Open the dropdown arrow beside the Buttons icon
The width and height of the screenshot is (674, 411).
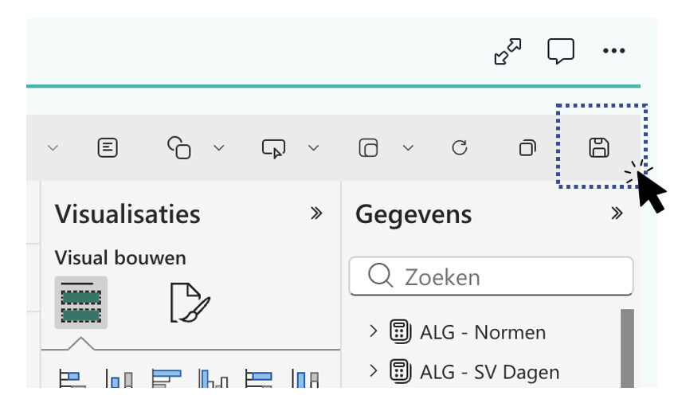(x=313, y=148)
